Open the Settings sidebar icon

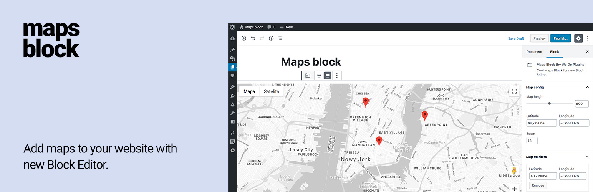click(x=232, y=122)
